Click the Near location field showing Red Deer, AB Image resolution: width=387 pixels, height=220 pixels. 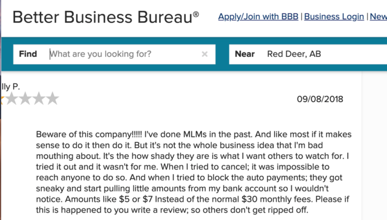(308, 54)
